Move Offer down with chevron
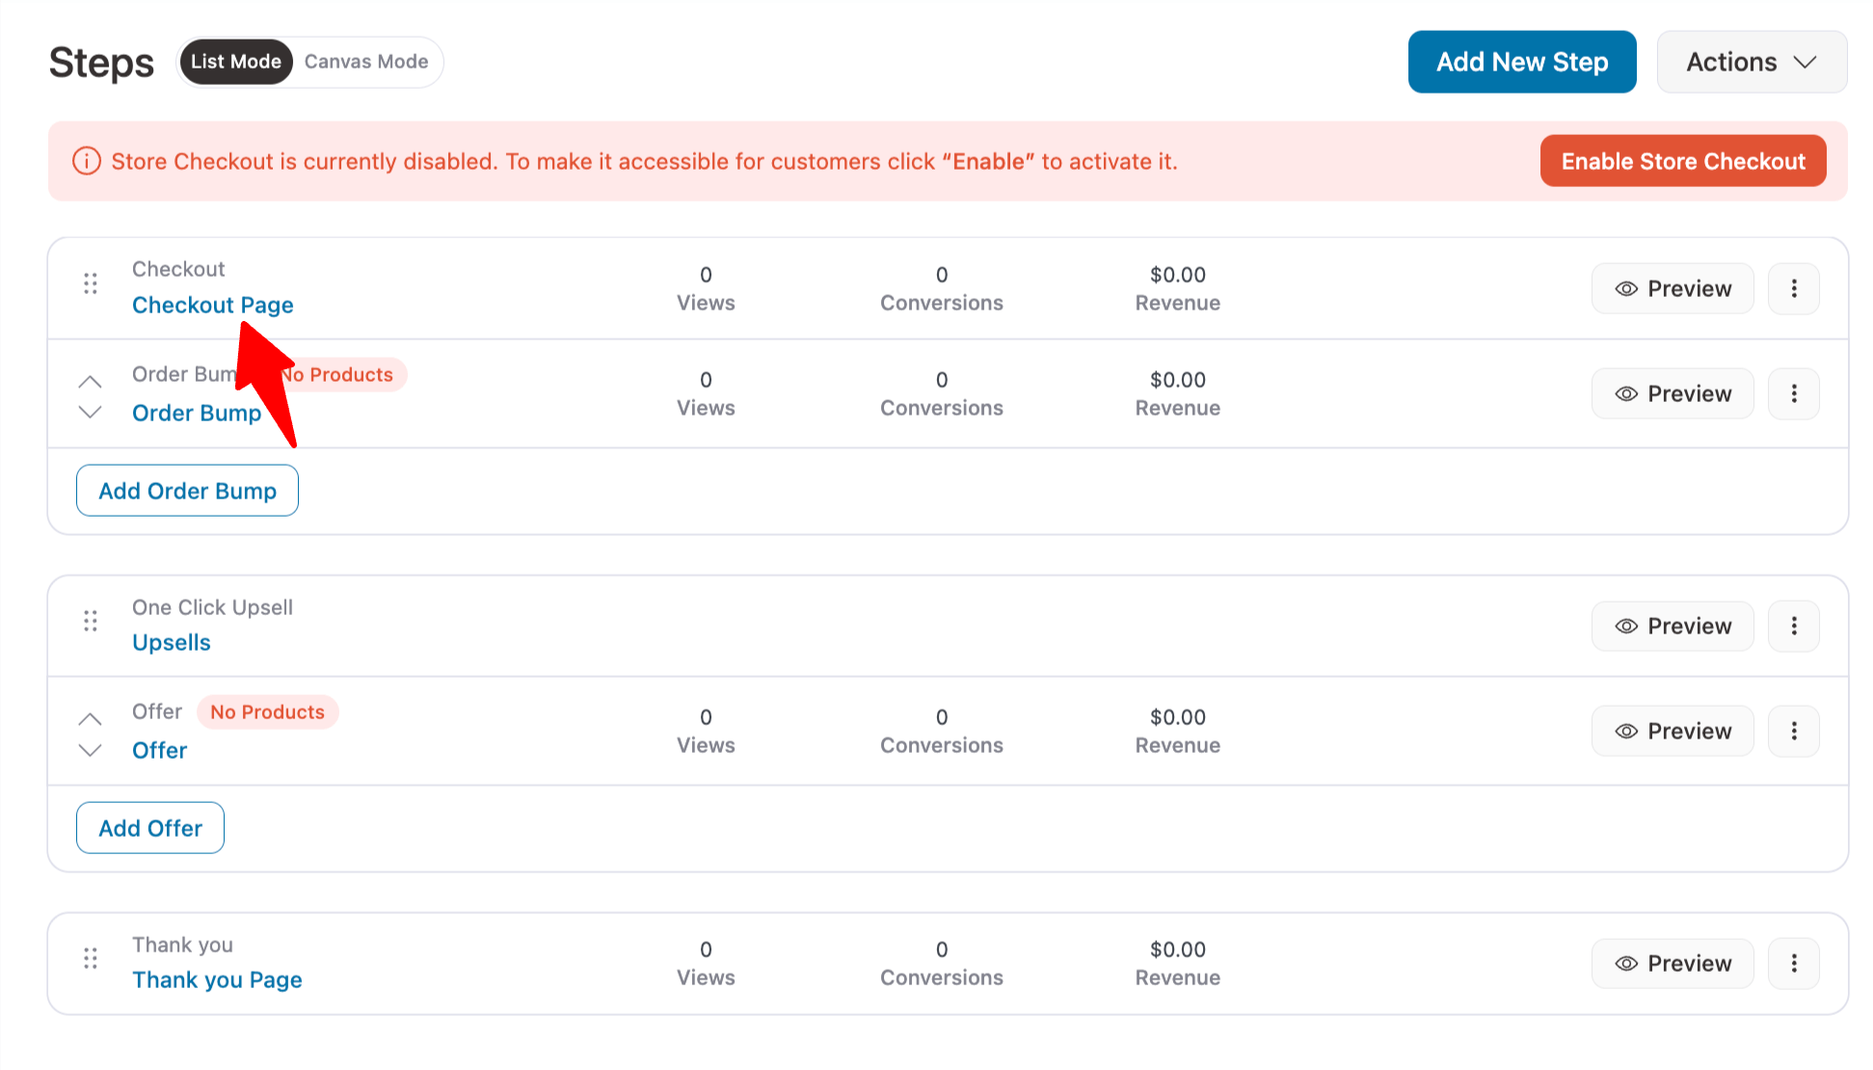The height and width of the screenshot is (1070, 1873). coord(90,750)
